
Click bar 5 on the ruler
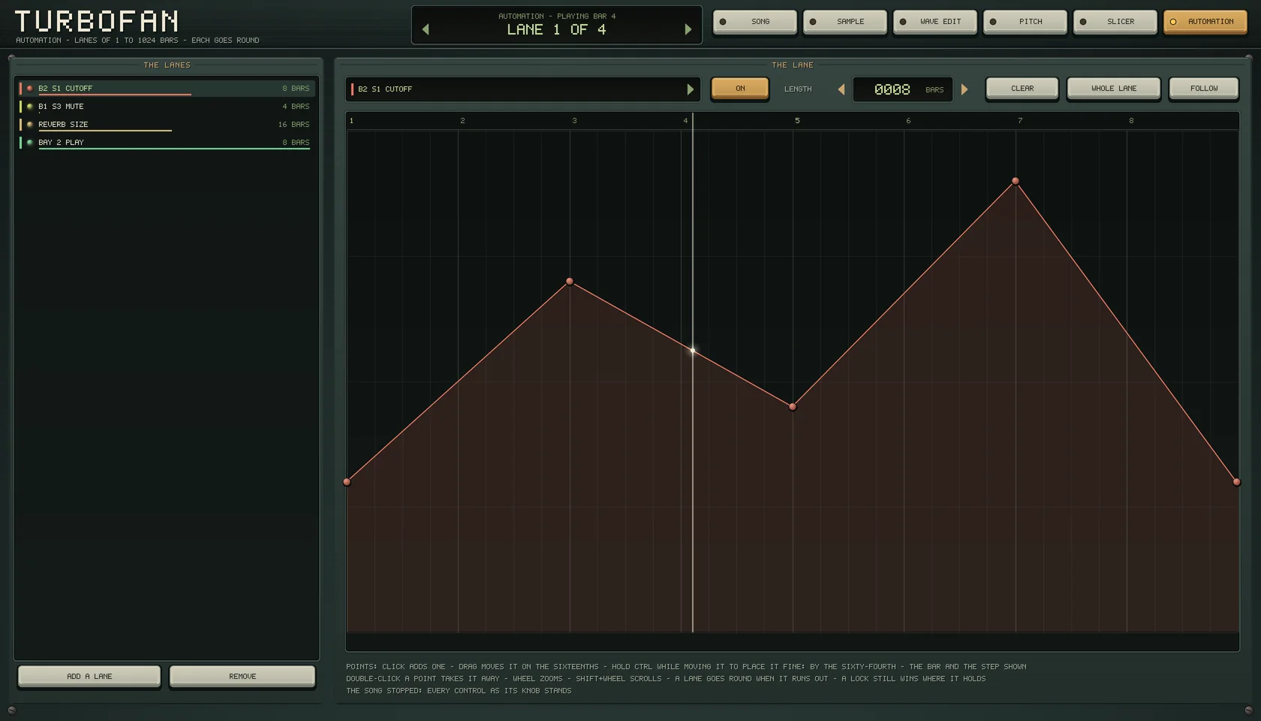point(797,121)
